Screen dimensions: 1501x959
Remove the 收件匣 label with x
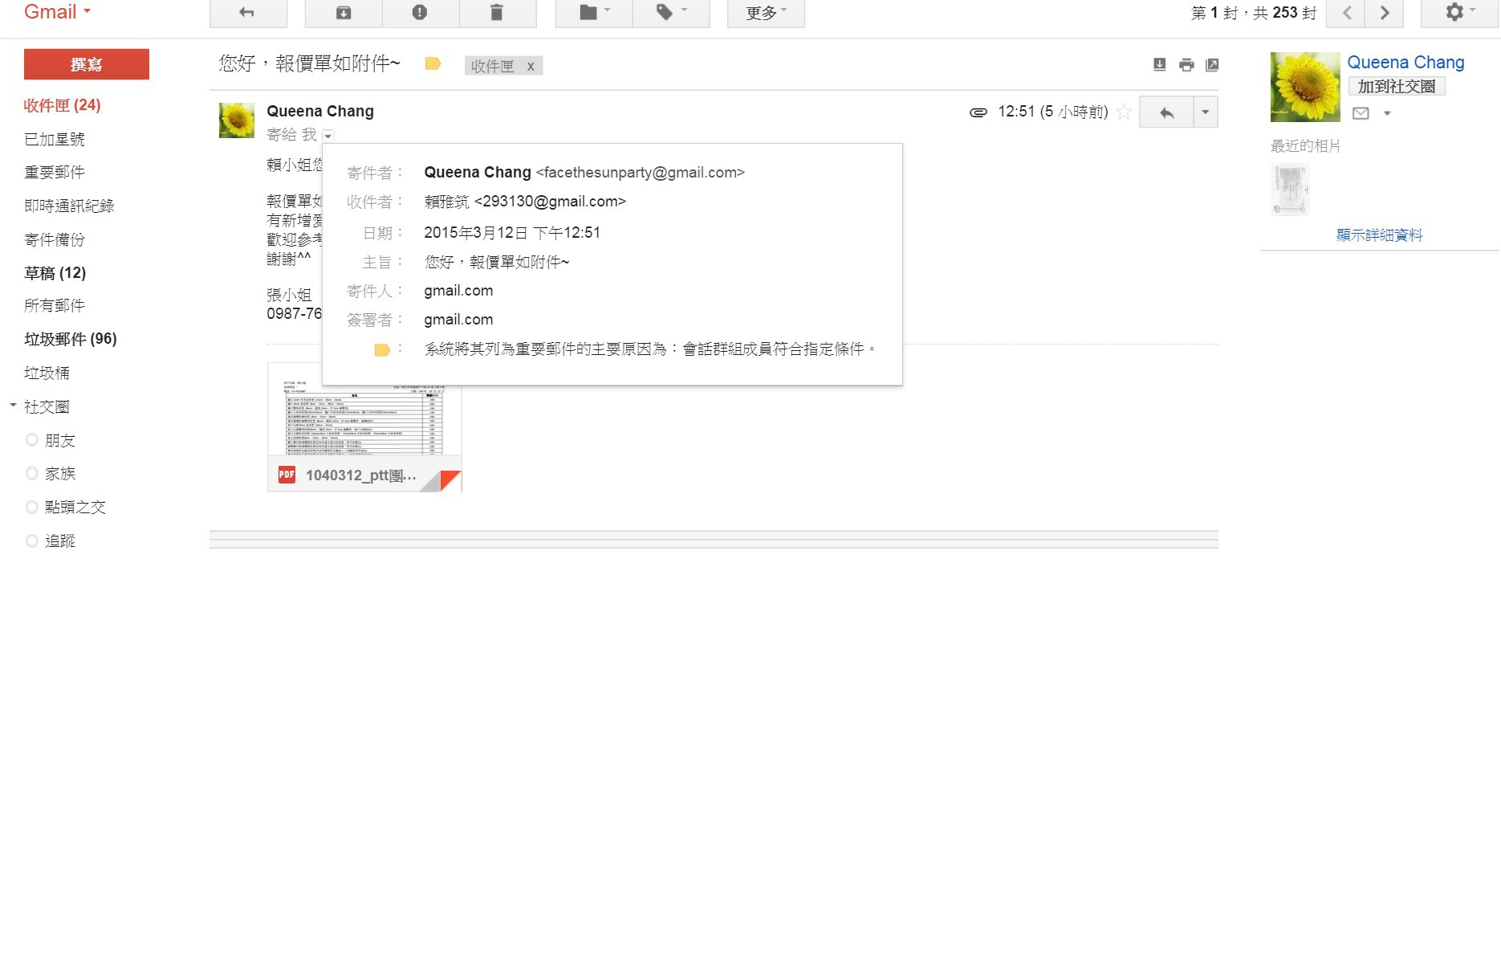coord(531,67)
